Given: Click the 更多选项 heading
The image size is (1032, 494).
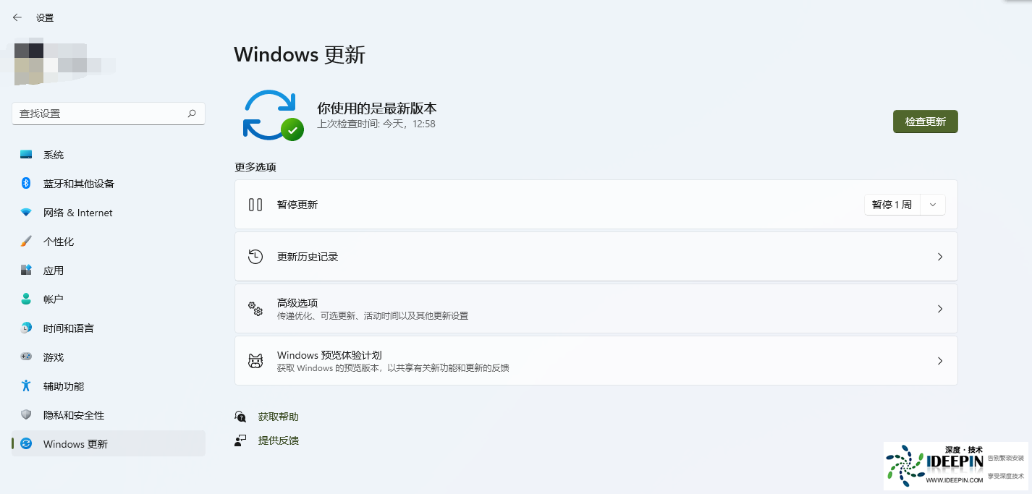Looking at the screenshot, I should pos(255,167).
